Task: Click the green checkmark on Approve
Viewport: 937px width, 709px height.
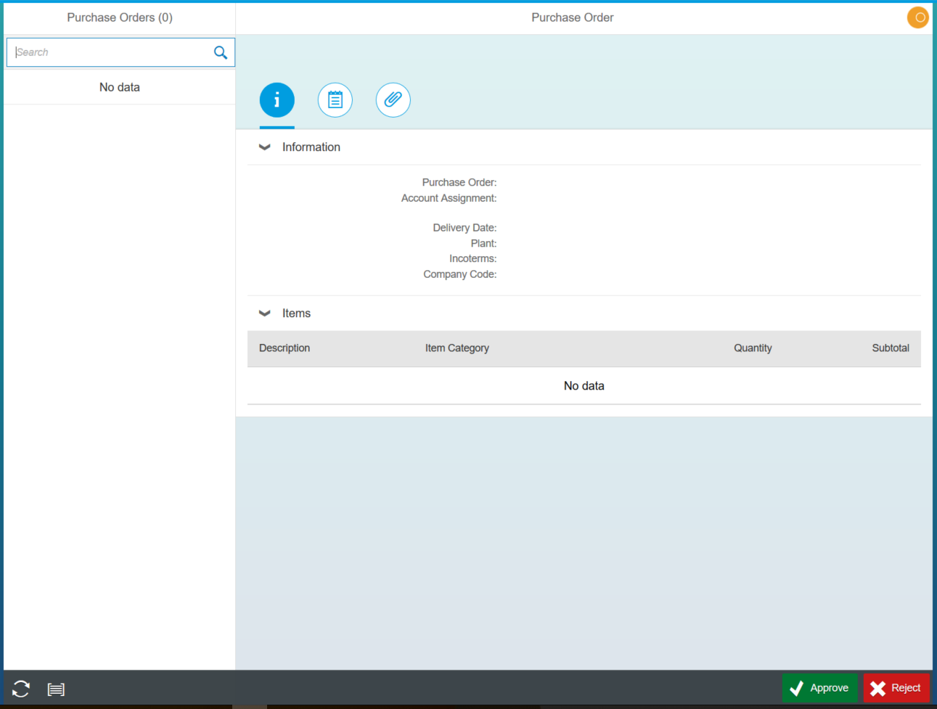Action: point(798,687)
